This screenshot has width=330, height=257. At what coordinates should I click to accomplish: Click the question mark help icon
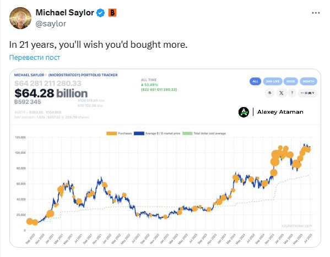click(x=292, y=93)
